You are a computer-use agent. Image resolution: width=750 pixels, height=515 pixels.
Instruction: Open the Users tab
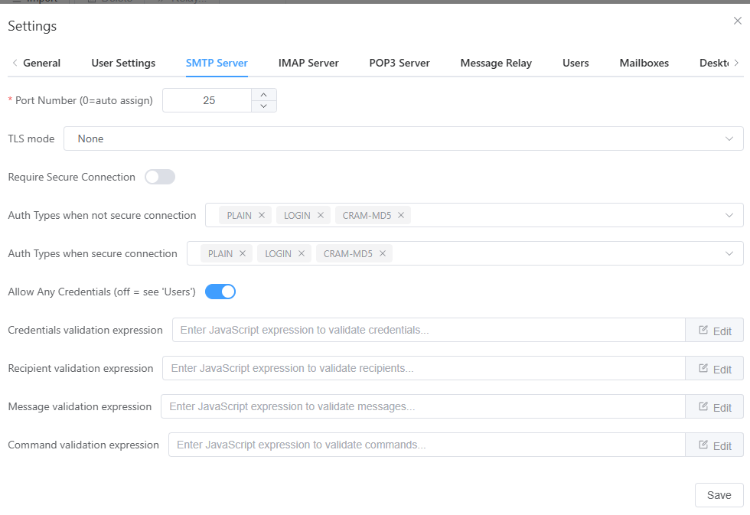(576, 63)
